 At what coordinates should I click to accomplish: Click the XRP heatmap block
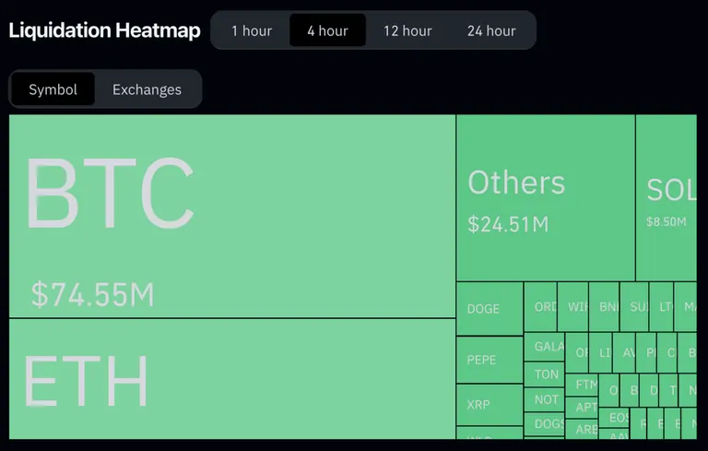pyautogui.click(x=490, y=405)
